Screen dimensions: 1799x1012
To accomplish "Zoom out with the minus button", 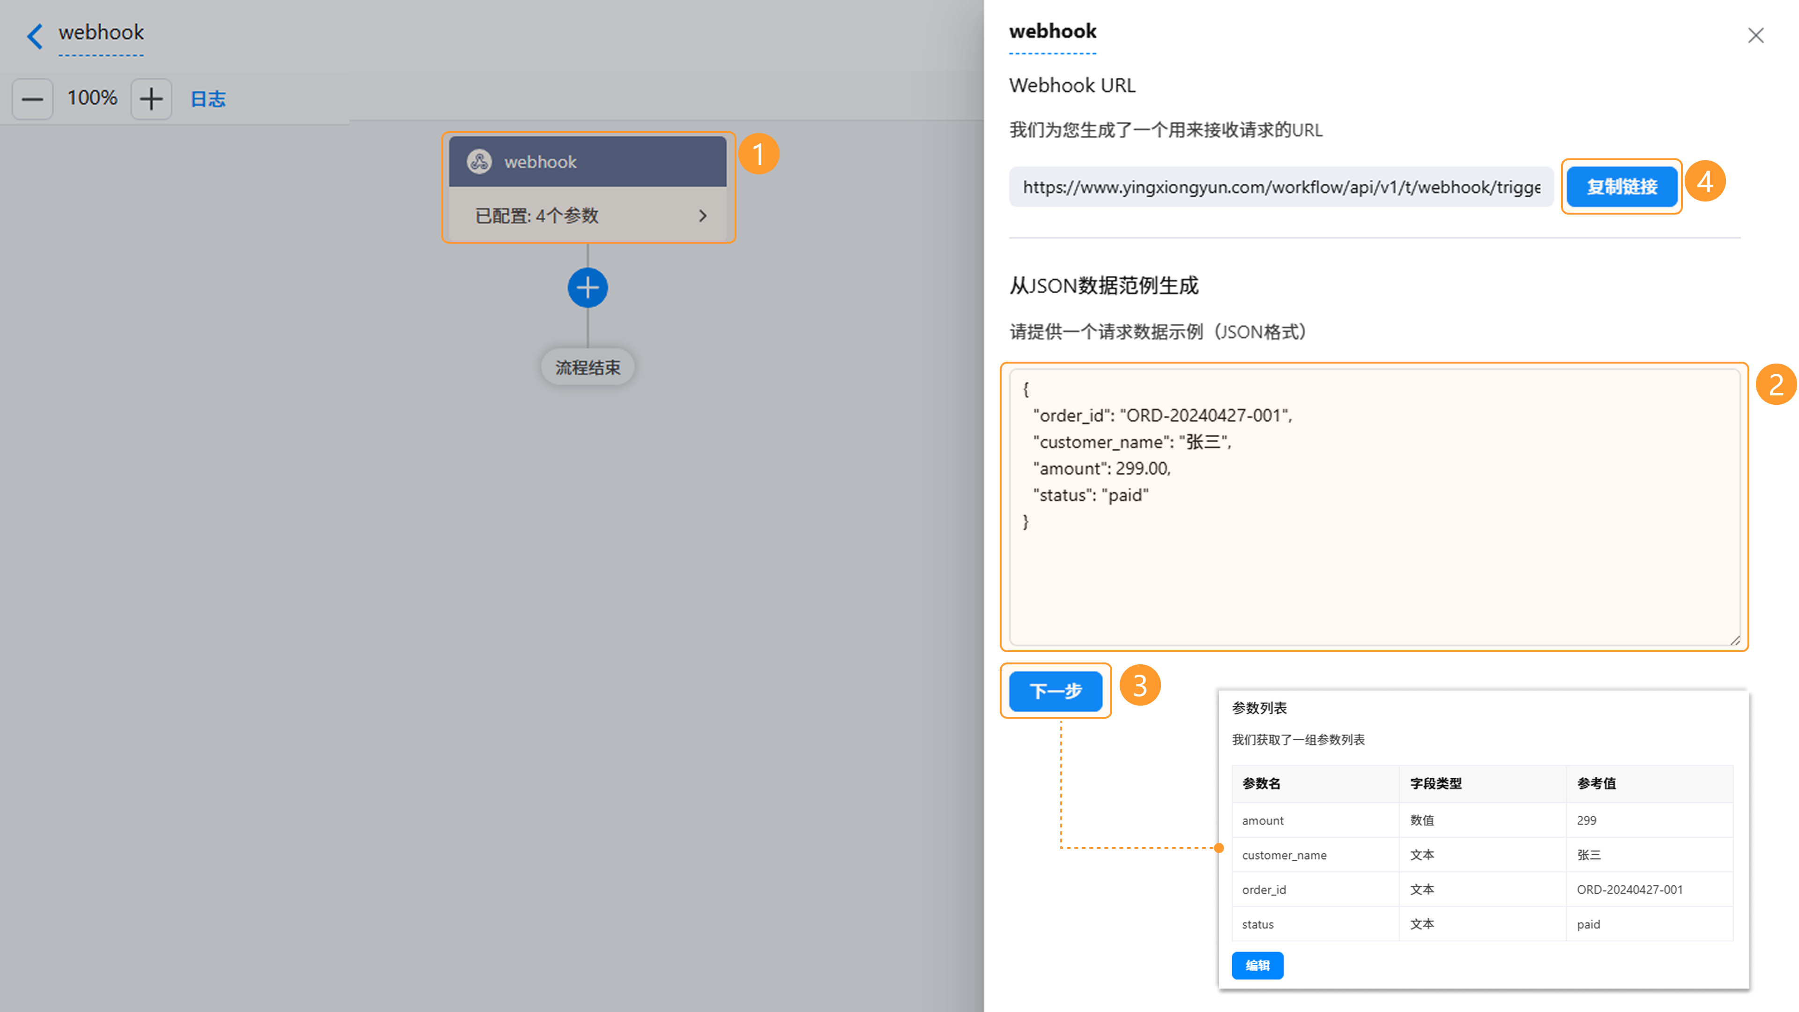I will 32,99.
